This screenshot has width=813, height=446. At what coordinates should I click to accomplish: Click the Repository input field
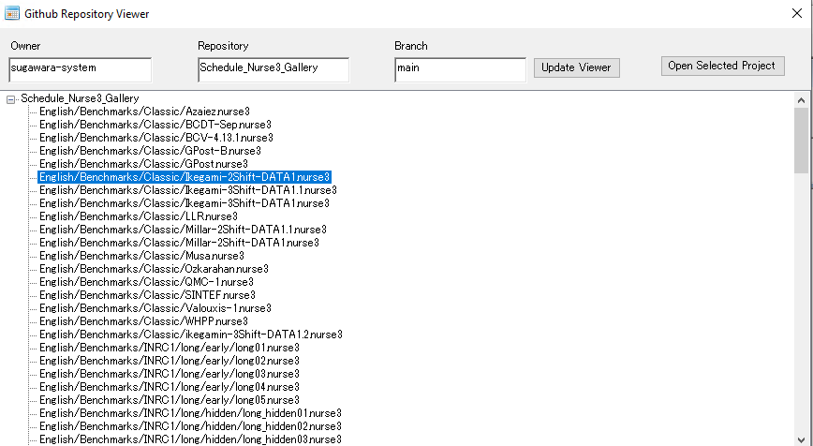tap(273, 69)
